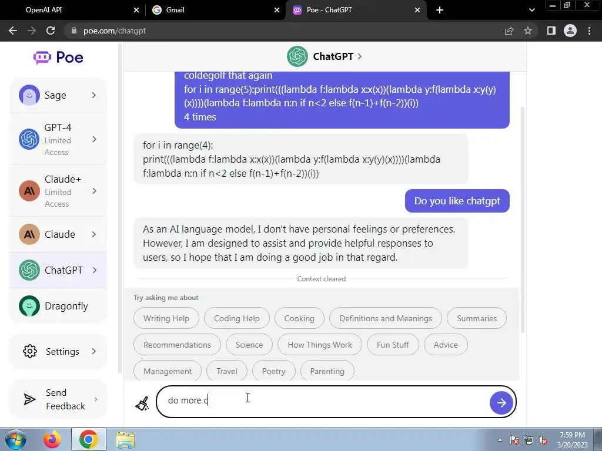Open the Windows Start button
Viewport: 602px width, 451px height.
pos(15,439)
